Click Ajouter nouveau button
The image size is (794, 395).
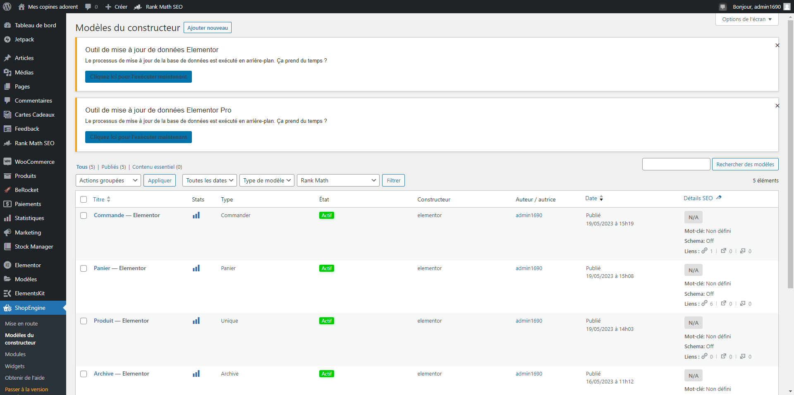(208, 28)
